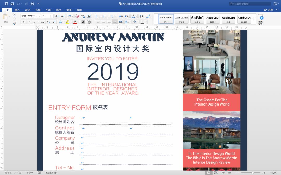The height and width of the screenshot is (175, 281).
Task: Toggle bold formatting
Action: (23, 22)
